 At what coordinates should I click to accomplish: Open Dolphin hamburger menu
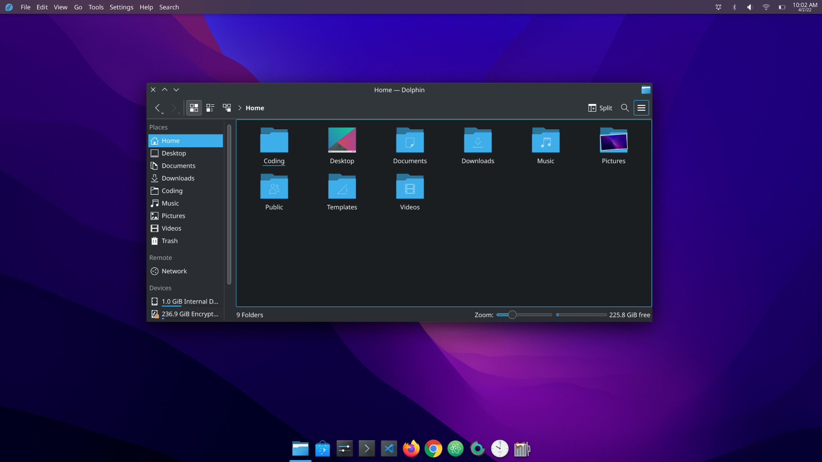641,108
